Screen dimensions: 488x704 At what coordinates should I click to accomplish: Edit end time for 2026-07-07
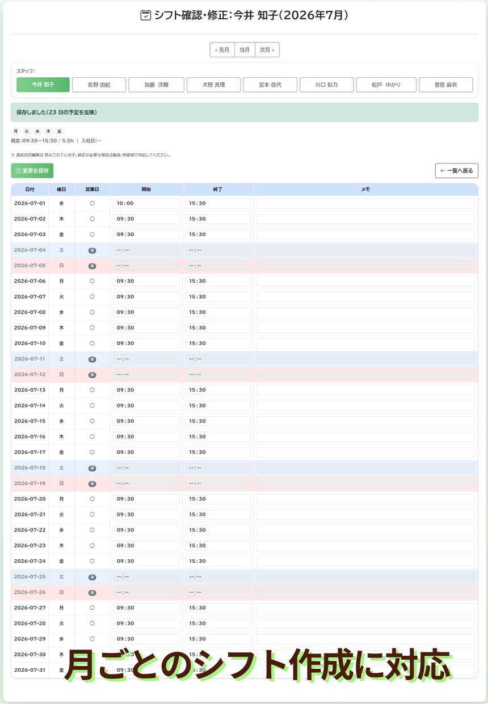pos(218,296)
